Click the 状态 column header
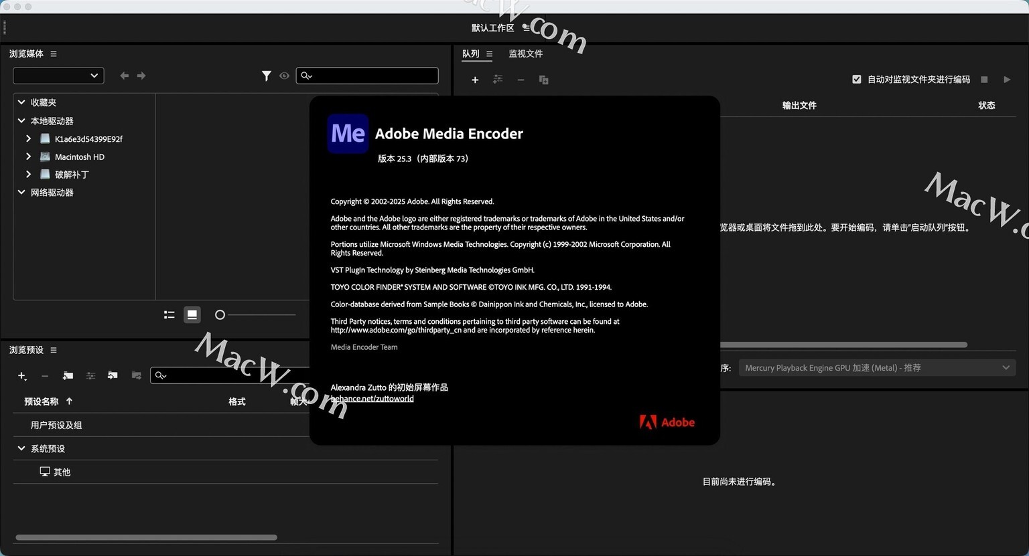The image size is (1029, 556). pyautogui.click(x=987, y=105)
